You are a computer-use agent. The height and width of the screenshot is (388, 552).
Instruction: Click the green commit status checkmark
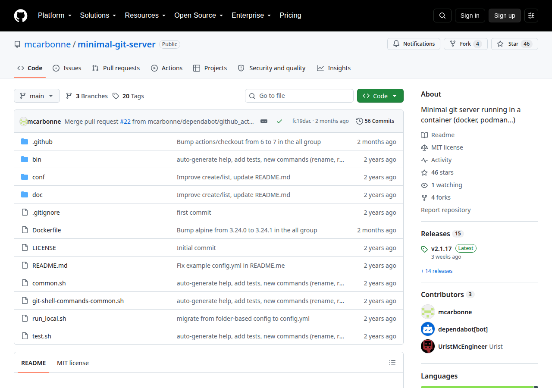pyautogui.click(x=279, y=121)
